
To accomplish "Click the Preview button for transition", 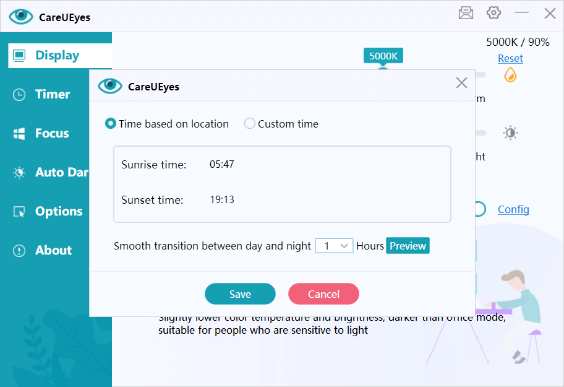I will [x=408, y=246].
